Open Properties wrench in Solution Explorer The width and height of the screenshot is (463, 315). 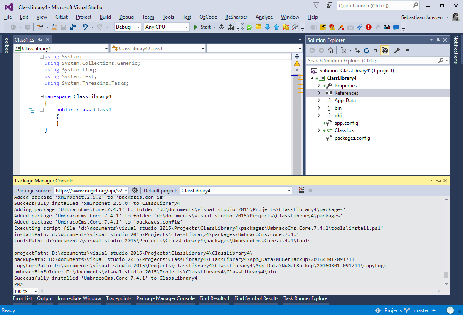pos(397,50)
